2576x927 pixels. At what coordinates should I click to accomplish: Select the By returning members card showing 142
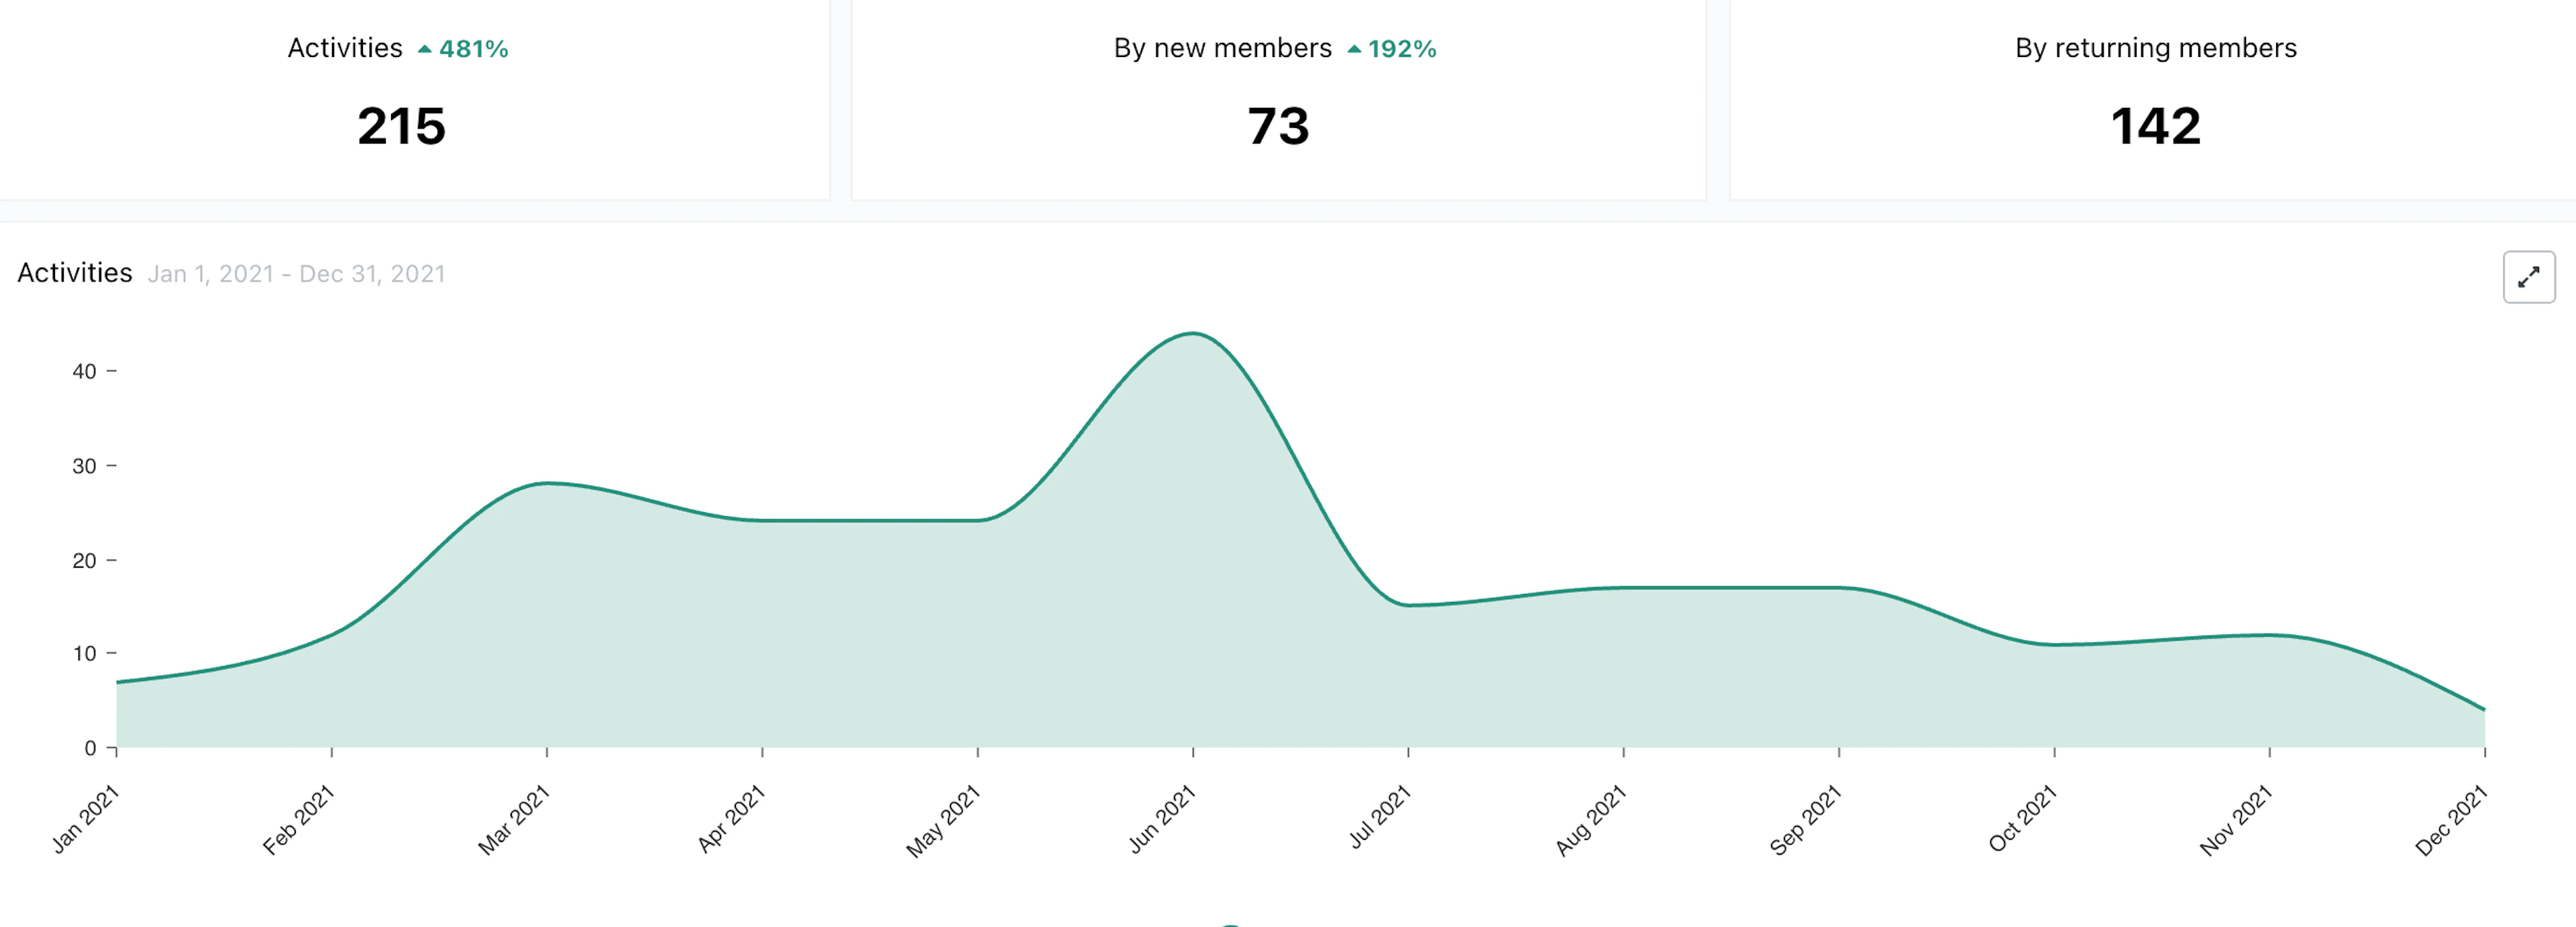2153,99
